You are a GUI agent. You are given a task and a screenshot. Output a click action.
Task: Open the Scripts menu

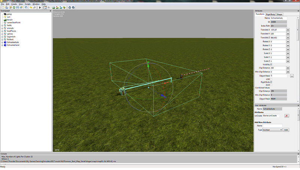coord(28,4)
